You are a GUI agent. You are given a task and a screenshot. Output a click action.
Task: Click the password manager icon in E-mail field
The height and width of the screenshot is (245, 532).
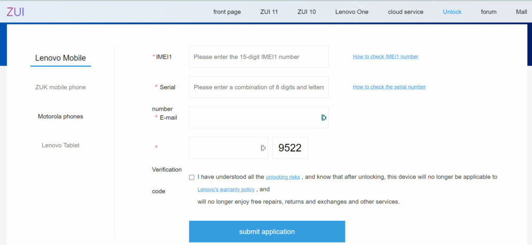[324, 117]
